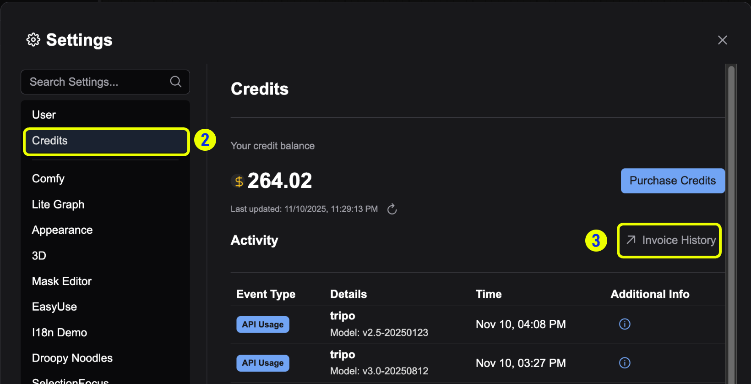This screenshot has width=751, height=384.
Task: Refresh the credit balance with the reload icon
Action: pyautogui.click(x=392, y=209)
